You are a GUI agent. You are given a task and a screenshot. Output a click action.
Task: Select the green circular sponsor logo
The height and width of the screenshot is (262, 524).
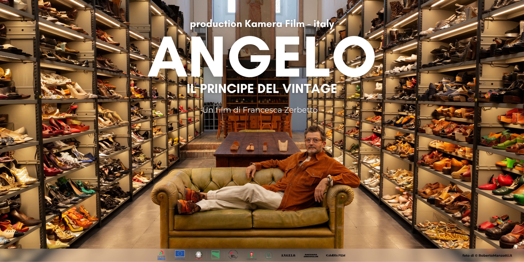pyautogui.click(x=269, y=255)
